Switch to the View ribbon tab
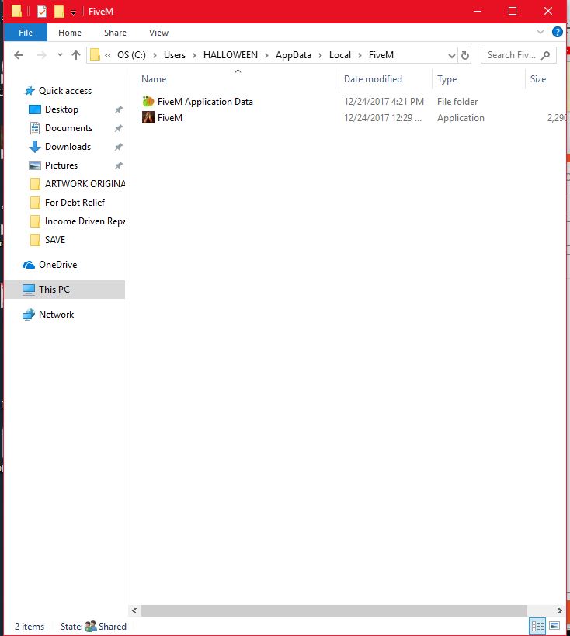 pos(158,33)
